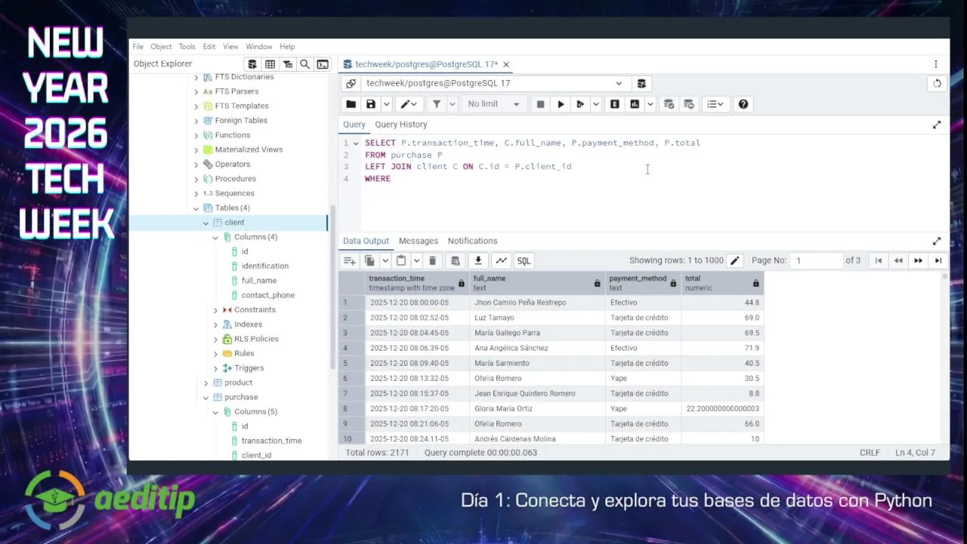Search objects with the magnifier icon
This screenshot has width=967, height=544.
[305, 64]
